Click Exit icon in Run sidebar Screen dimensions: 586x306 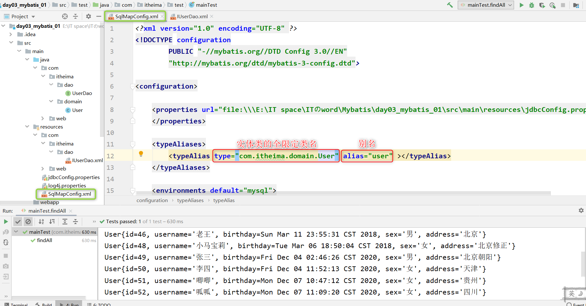pos(6,277)
